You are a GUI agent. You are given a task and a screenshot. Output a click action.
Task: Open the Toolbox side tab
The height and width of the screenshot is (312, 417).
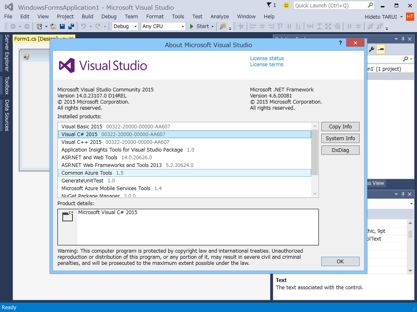click(x=7, y=85)
